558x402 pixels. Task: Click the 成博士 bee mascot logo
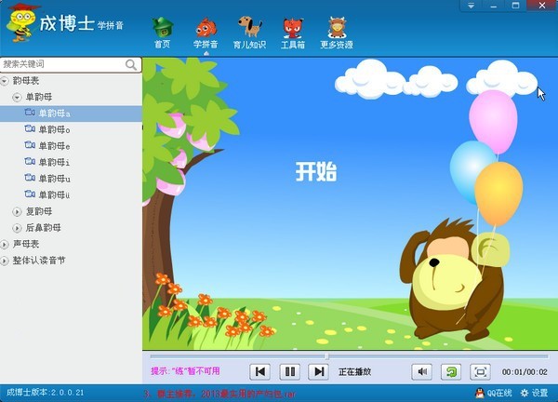[21, 22]
